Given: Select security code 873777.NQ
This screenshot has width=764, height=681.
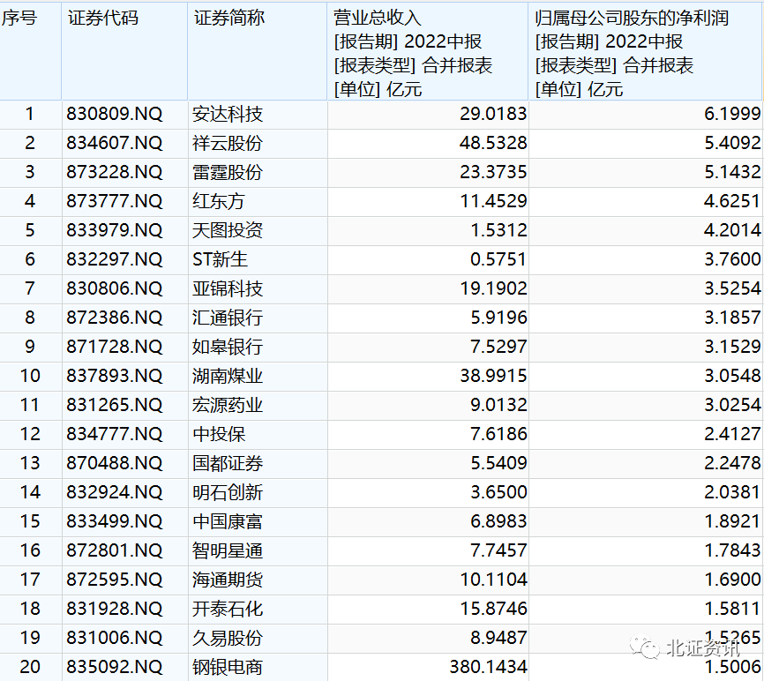Looking at the screenshot, I should coord(115,201).
